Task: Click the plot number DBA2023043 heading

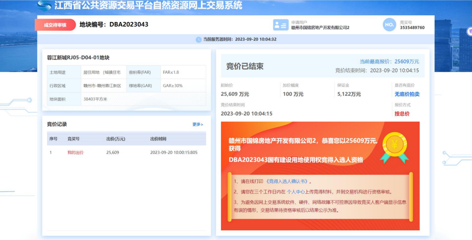Action: [114, 25]
